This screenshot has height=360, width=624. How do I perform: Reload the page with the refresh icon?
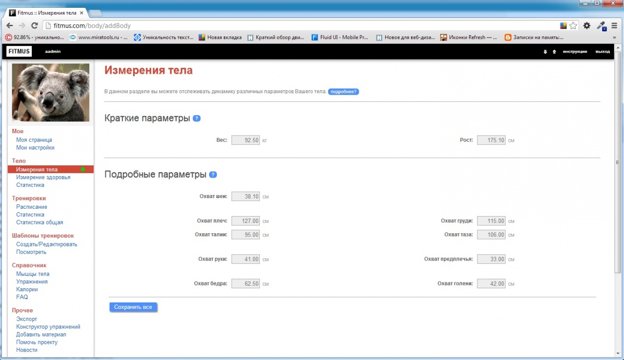click(x=34, y=25)
